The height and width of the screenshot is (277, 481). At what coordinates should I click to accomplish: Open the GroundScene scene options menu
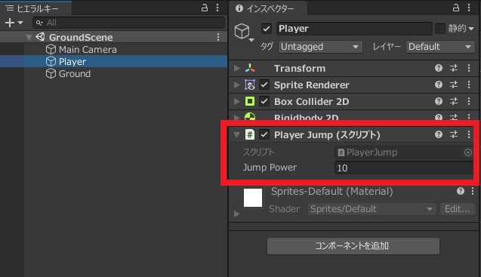(x=218, y=37)
